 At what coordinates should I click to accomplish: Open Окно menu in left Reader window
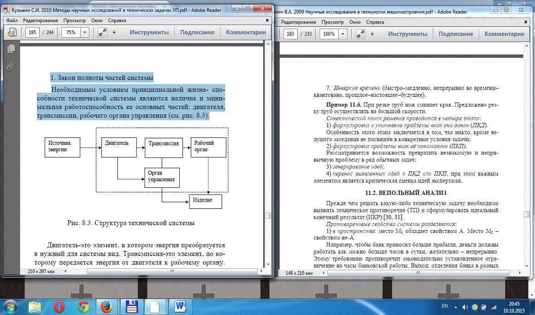(97, 20)
